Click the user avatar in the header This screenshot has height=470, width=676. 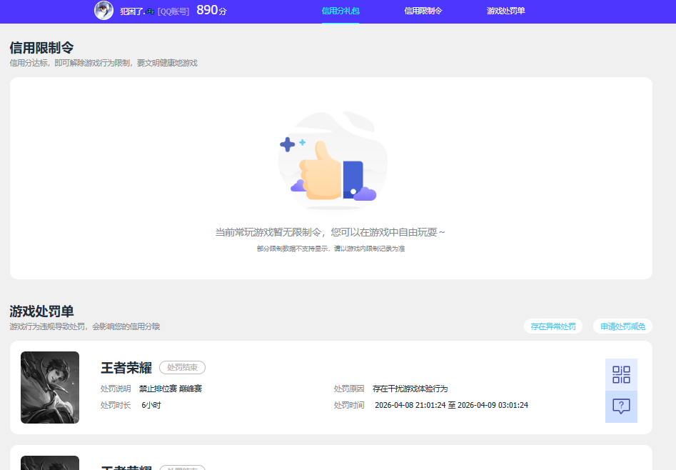click(104, 11)
